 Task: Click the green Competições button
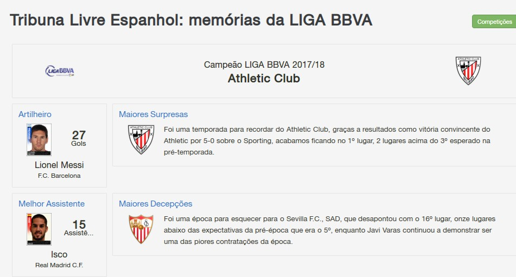[494, 22]
